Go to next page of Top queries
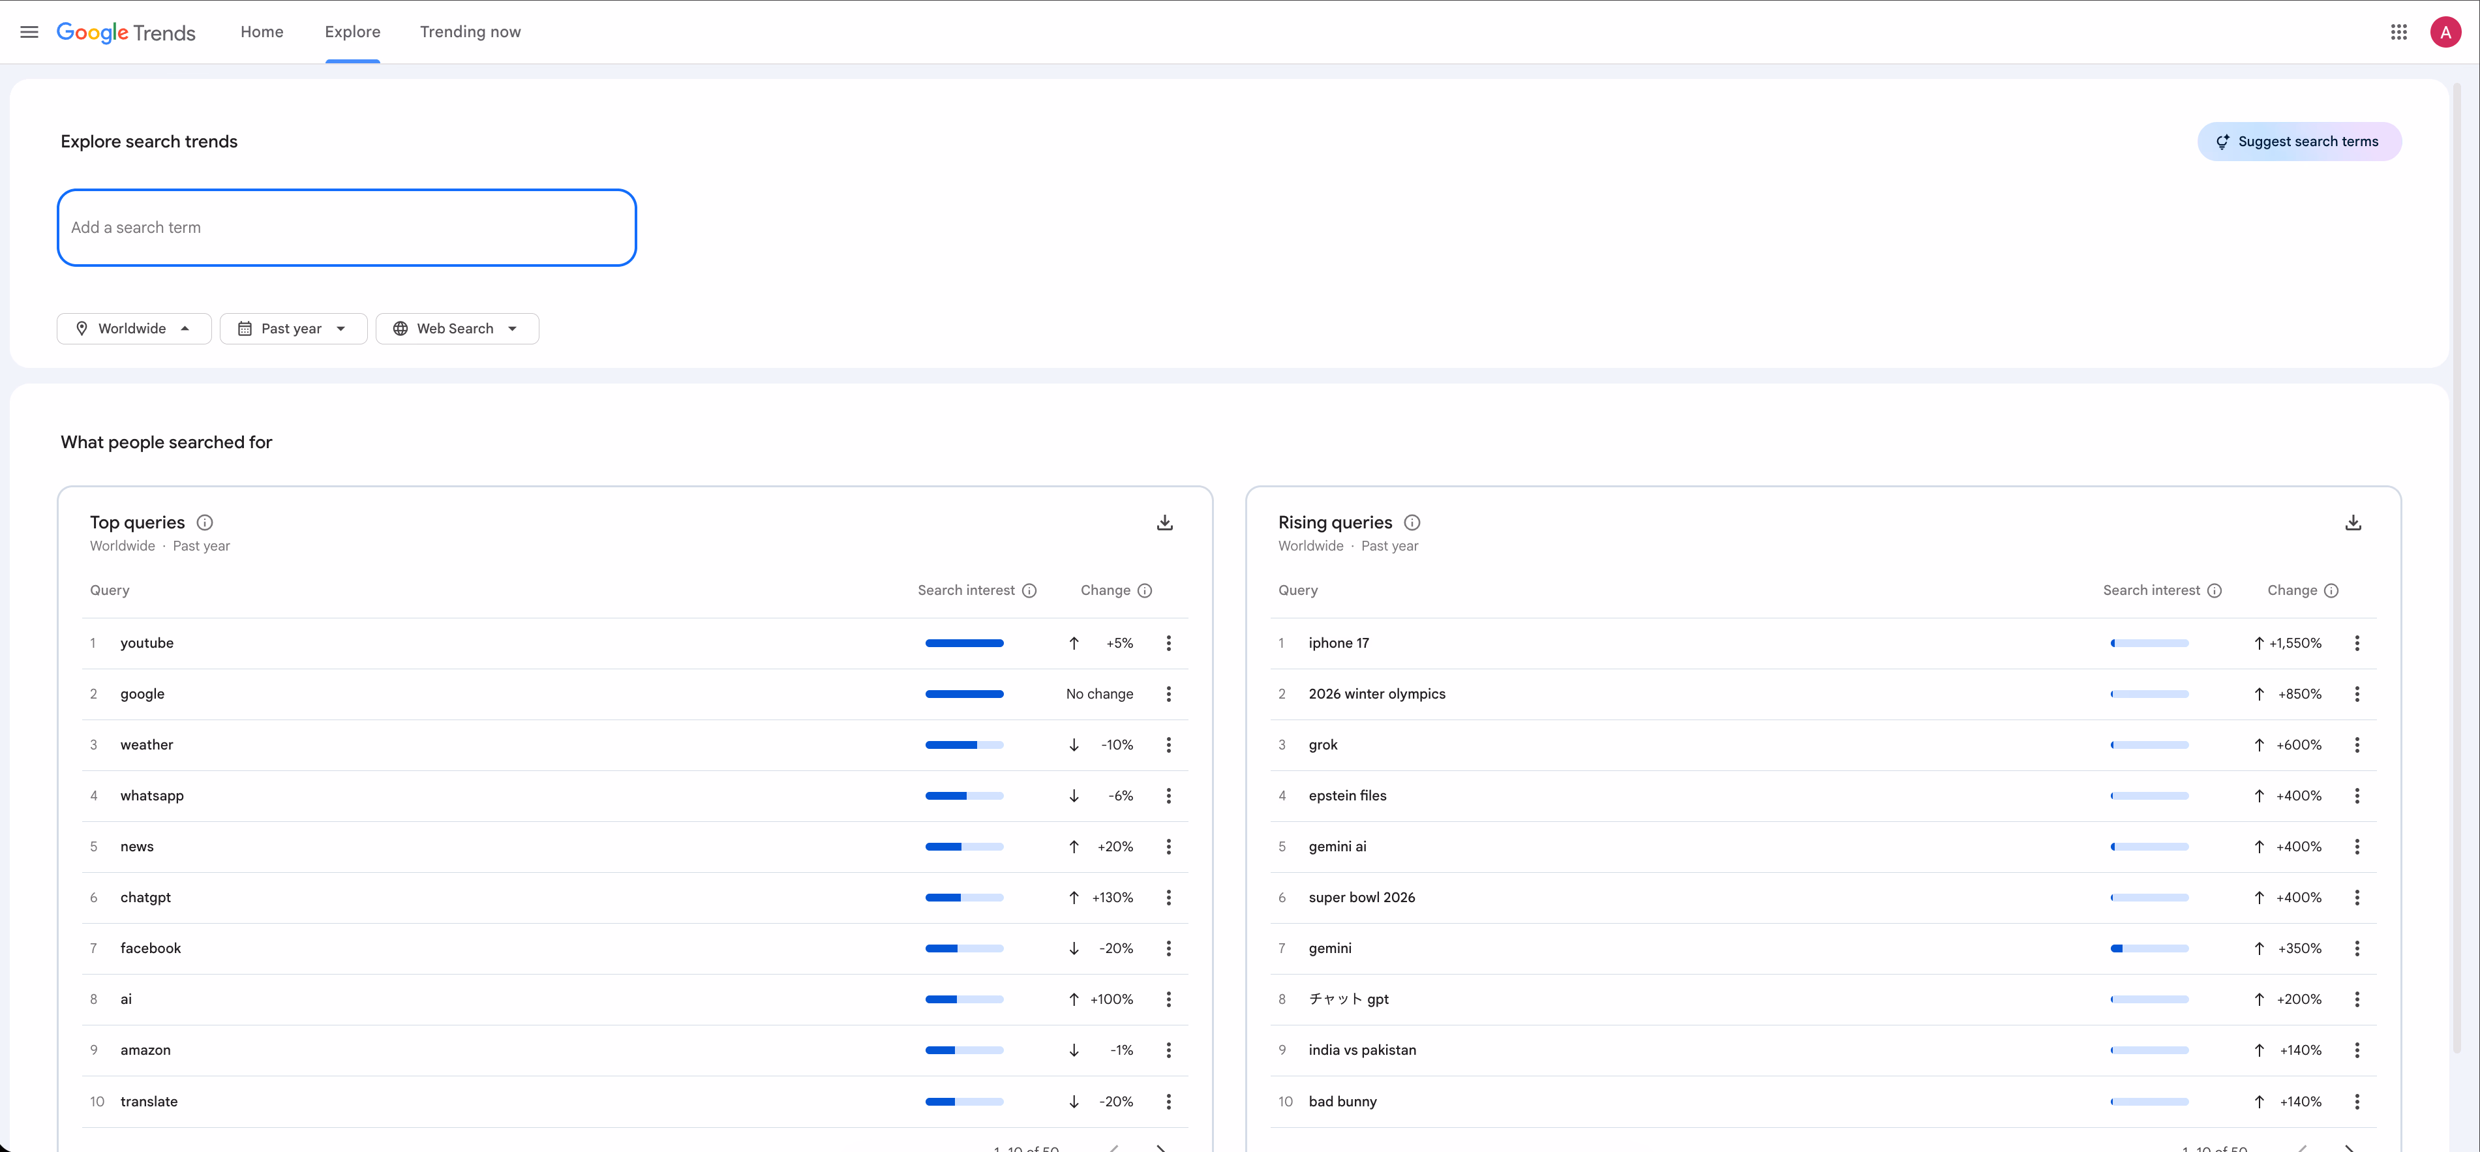2480x1152 pixels. pos(1161,1147)
